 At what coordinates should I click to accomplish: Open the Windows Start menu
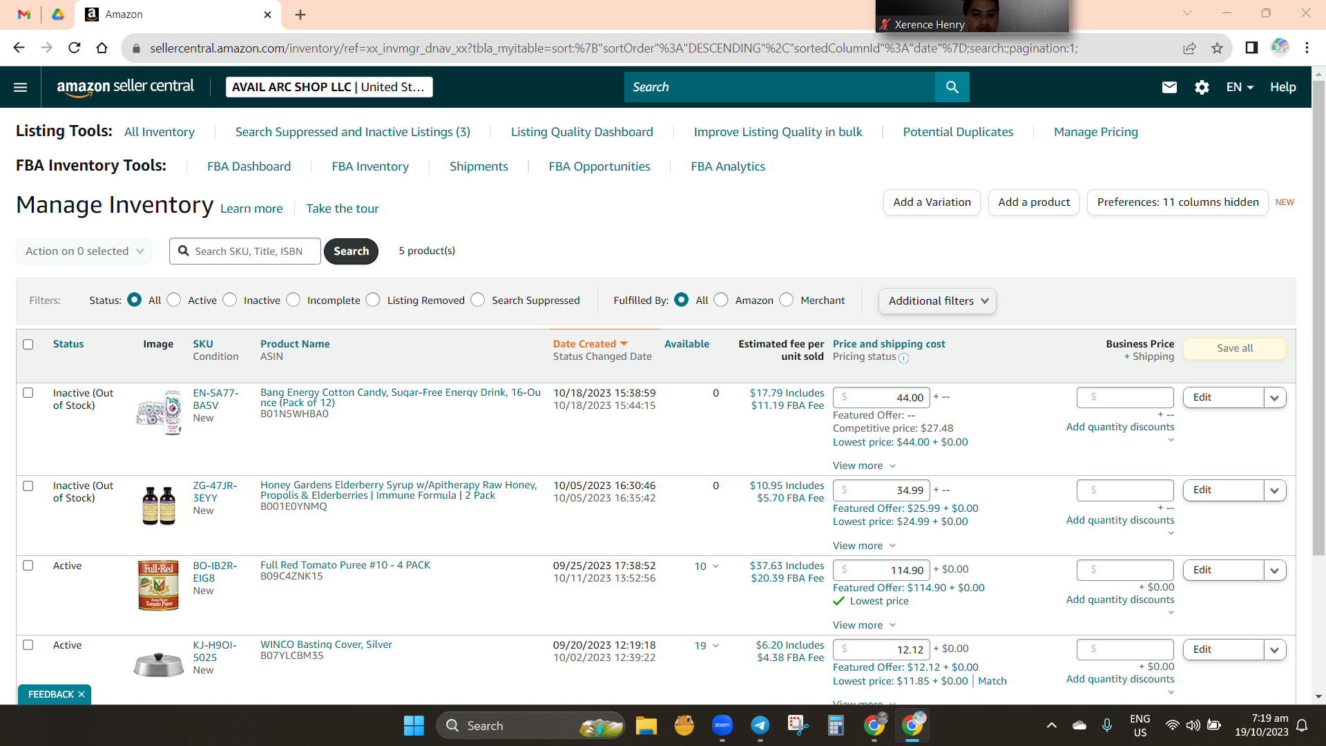click(x=414, y=725)
